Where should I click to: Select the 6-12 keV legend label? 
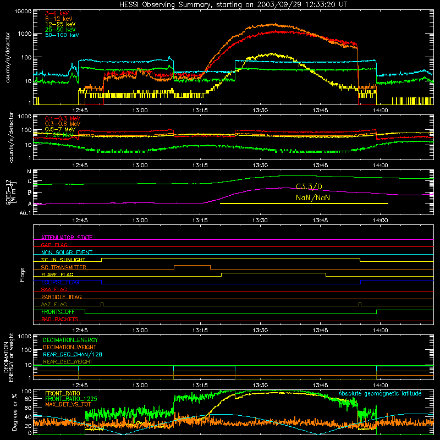point(59,19)
